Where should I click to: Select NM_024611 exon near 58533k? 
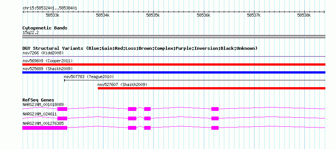[62, 118]
